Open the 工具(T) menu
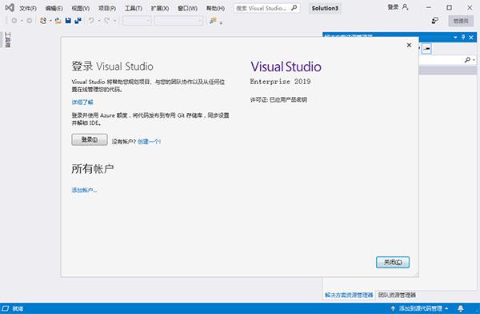 coord(133,8)
